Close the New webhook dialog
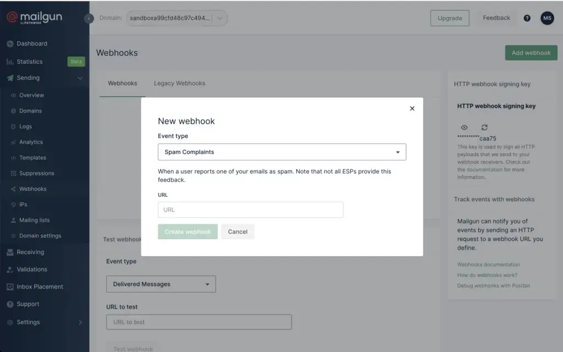This screenshot has width=563, height=352. point(412,108)
